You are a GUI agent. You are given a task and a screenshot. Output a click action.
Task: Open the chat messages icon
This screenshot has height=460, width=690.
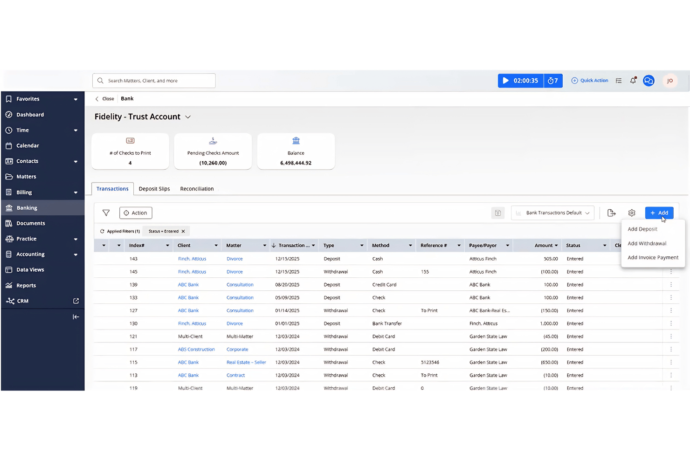[x=649, y=81]
